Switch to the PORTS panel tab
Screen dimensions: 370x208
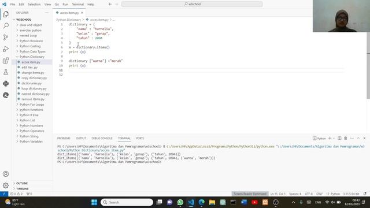pos(140,138)
